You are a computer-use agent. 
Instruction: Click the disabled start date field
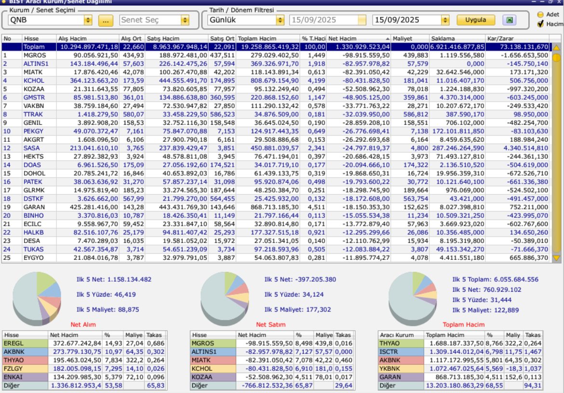pos(327,20)
